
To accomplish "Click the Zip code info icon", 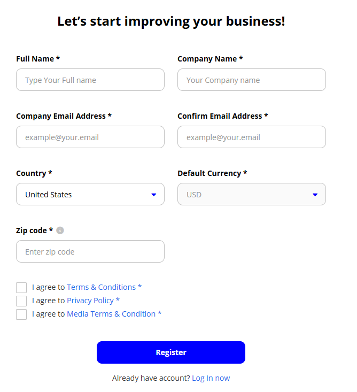I will (60, 230).
